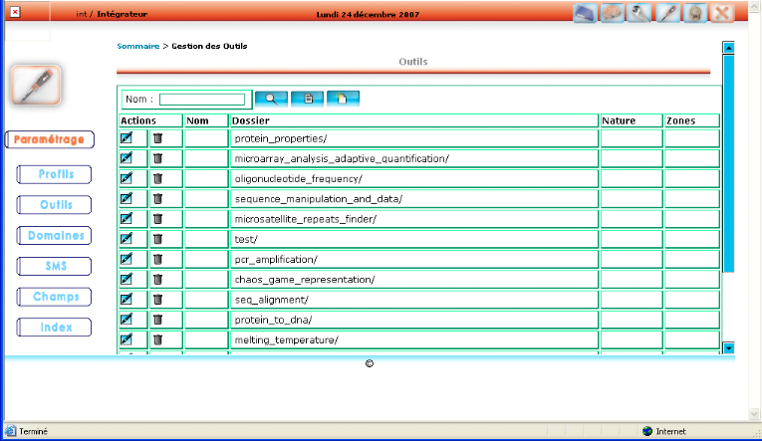Click the new document button
This screenshot has width=762, height=441.
point(343,99)
